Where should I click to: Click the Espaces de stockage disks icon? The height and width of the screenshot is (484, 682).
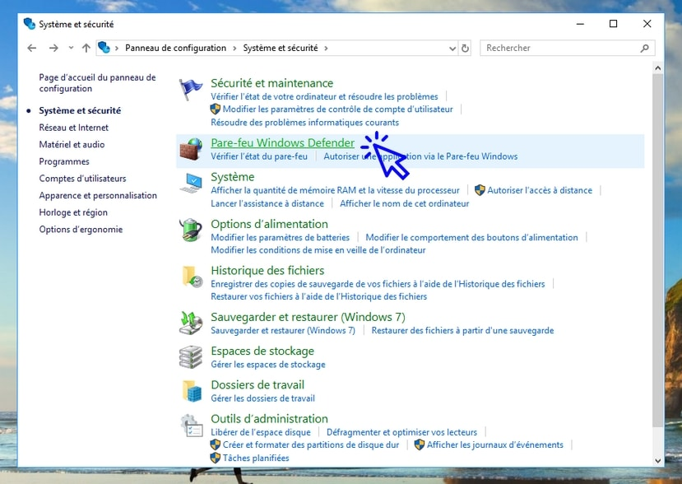pyautogui.click(x=191, y=357)
